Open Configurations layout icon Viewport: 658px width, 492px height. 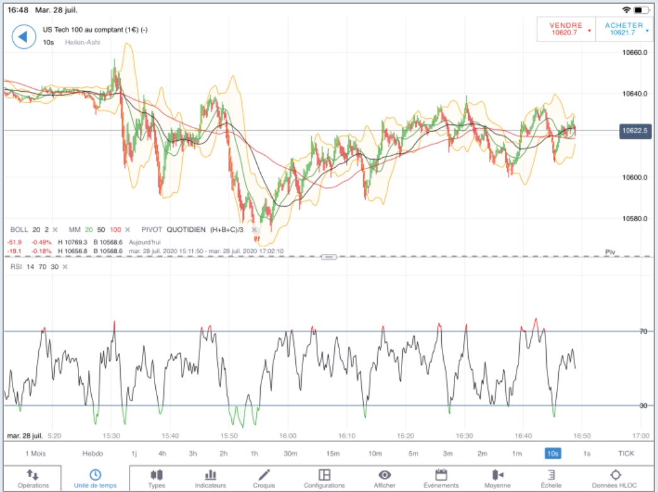[x=324, y=479]
